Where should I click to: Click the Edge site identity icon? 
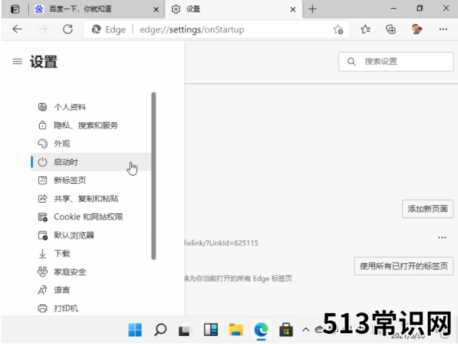pyautogui.click(x=96, y=29)
